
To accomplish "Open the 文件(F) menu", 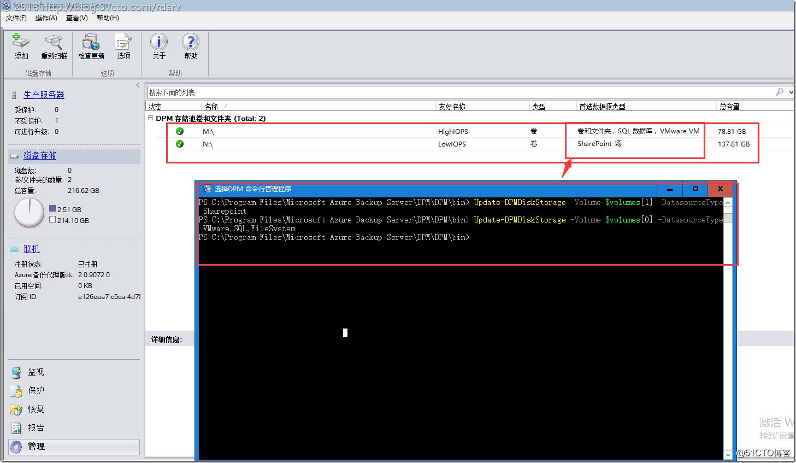I will 16,18.
